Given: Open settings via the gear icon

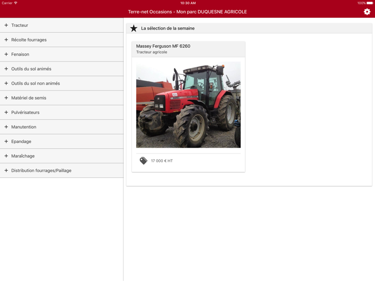Looking at the screenshot, I should coord(367,12).
